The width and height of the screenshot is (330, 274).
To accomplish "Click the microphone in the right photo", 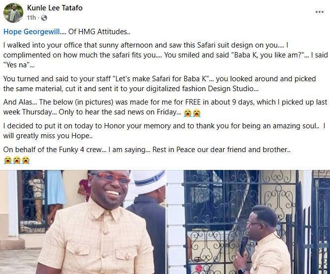I will 243,244.
